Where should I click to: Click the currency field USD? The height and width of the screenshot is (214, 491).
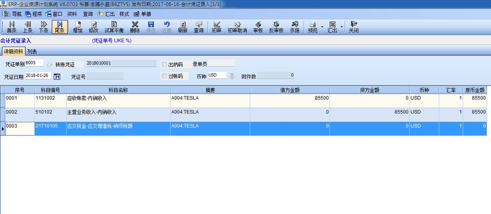[217, 75]
